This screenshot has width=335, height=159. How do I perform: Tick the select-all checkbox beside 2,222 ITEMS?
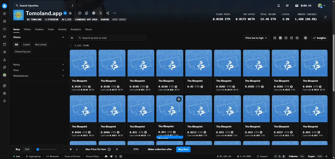pyautogui.click(x=70, y=46)
